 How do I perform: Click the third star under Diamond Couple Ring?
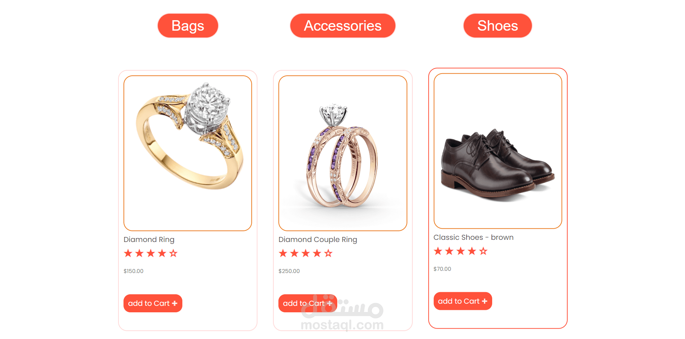(x=306, y=253)
